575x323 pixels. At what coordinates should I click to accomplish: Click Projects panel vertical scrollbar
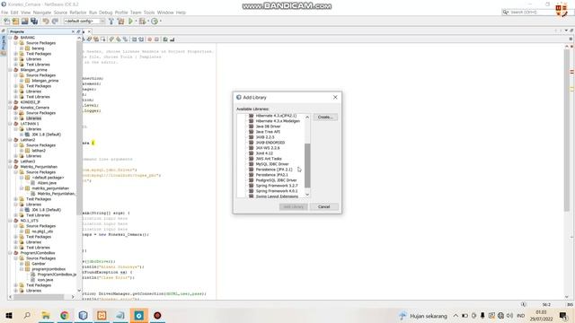(79, 128)
